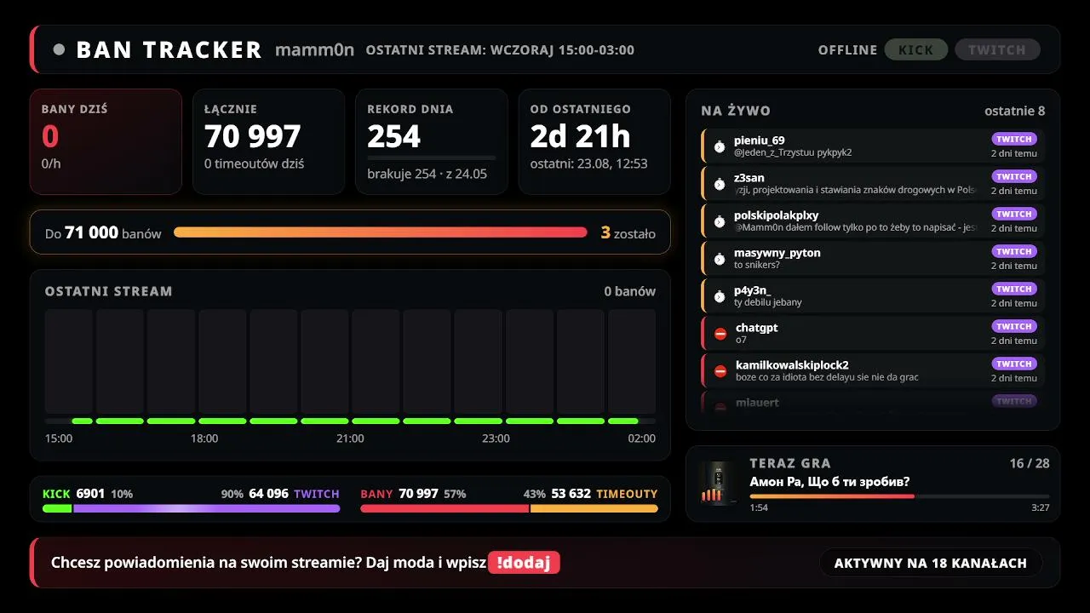Click the Ostatni stream: wczoraj 15:00-03:00 text
The height and width of the screenshot is (613, 1090).
coord(500,50)
